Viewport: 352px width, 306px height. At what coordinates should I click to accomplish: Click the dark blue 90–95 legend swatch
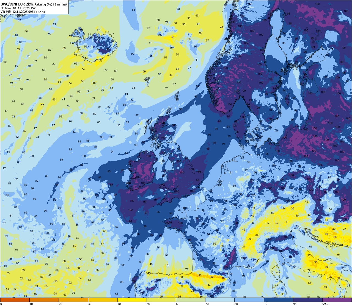(x=278, y=300)
